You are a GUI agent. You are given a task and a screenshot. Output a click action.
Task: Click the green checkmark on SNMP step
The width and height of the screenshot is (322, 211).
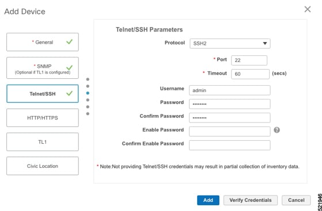pos(69,67)
